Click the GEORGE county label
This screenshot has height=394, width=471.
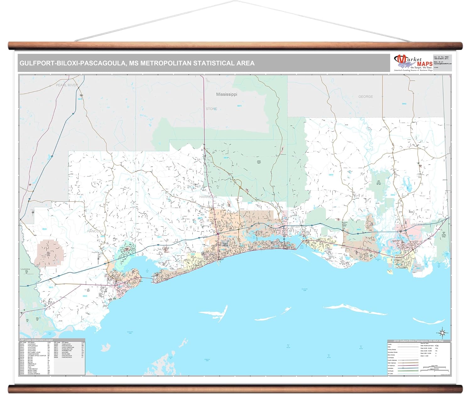click(365, 96)
